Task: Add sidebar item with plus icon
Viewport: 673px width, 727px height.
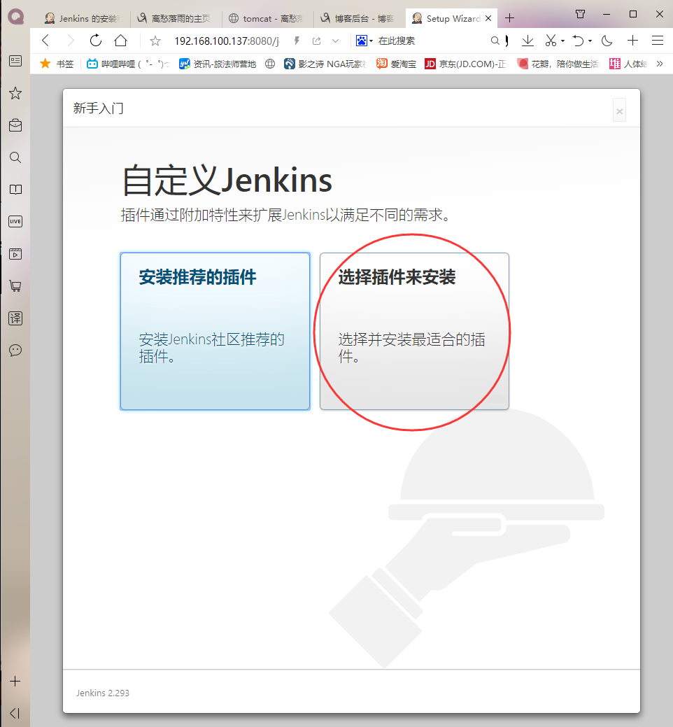Action: 15,681
